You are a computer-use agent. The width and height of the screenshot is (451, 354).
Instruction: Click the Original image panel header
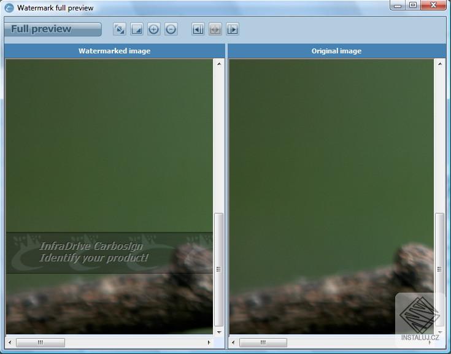[x=336, y=51]
